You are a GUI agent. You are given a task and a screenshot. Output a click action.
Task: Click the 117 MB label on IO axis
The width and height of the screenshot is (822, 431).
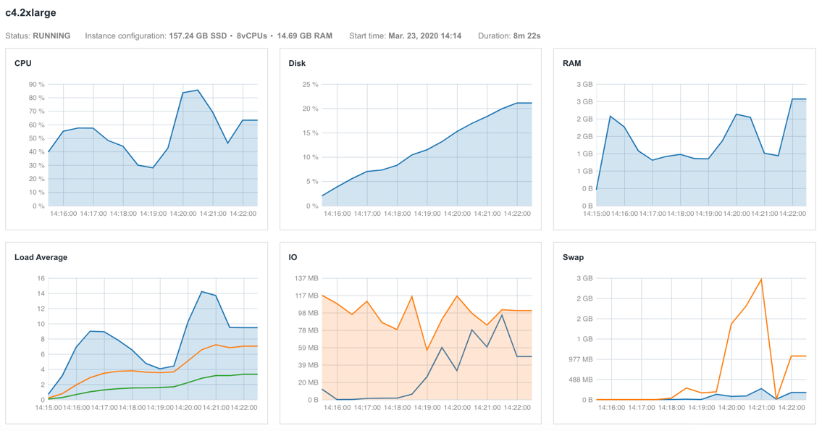[307, 296]
